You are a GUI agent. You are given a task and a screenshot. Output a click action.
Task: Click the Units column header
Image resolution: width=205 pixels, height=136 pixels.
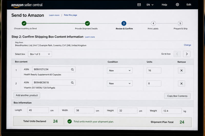pyautogui.click(x=149, y=62)
